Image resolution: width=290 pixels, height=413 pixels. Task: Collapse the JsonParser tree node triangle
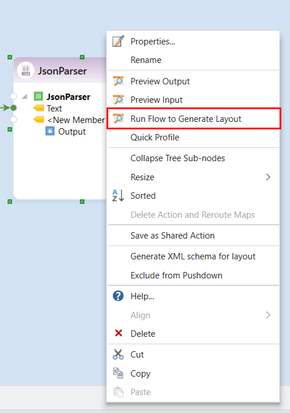click(25, 96)
